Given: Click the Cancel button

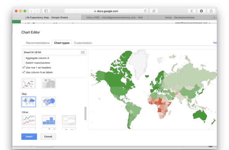Looking at the screenshot, I should tap(48, 136).
